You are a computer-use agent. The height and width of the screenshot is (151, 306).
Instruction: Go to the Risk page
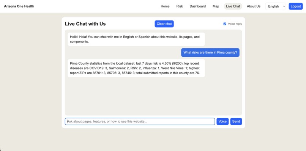[x=180, y=6]
